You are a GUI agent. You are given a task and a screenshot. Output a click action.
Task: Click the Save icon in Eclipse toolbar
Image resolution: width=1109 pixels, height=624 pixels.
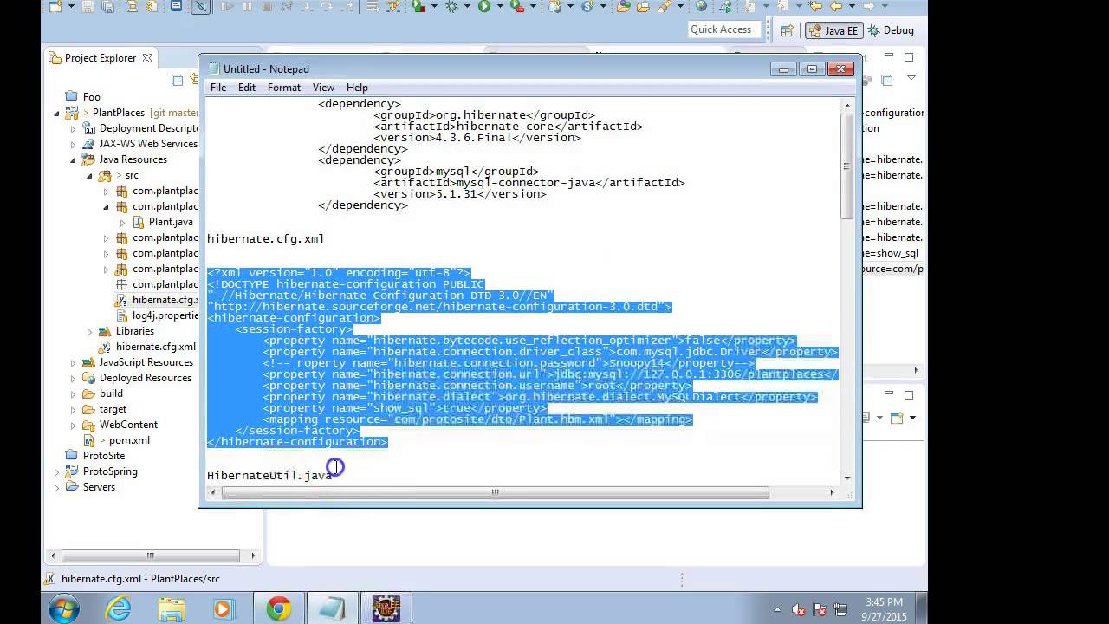coord(88,7)
